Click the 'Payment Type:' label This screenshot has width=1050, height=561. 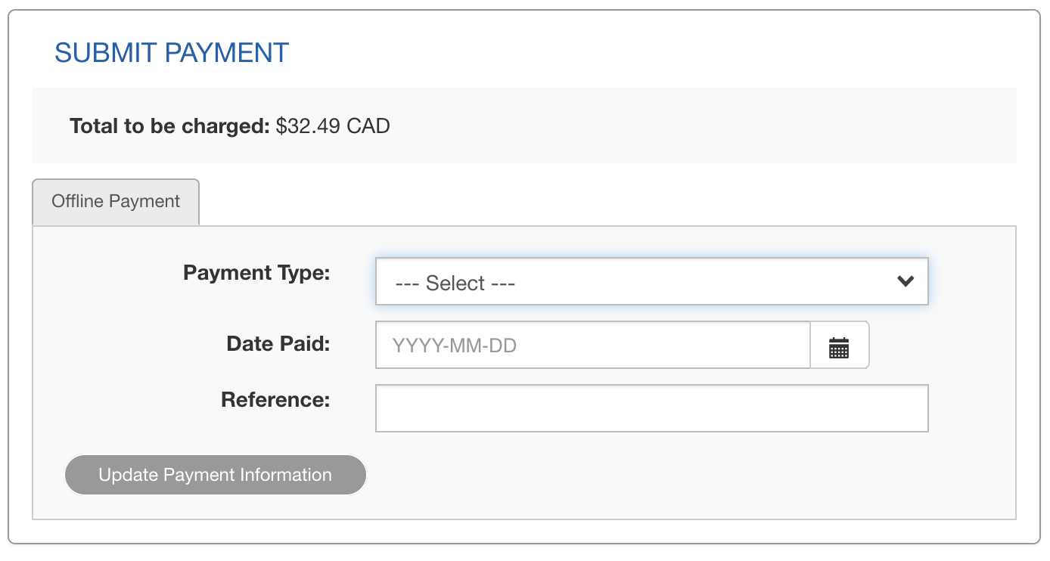pyautogui.click(x=256, y=273)
